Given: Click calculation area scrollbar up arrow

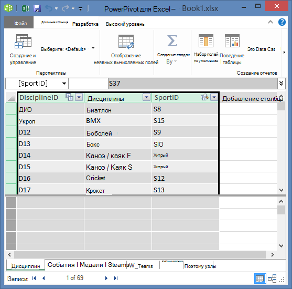Looking at the screenshot, I should point(281,201).
